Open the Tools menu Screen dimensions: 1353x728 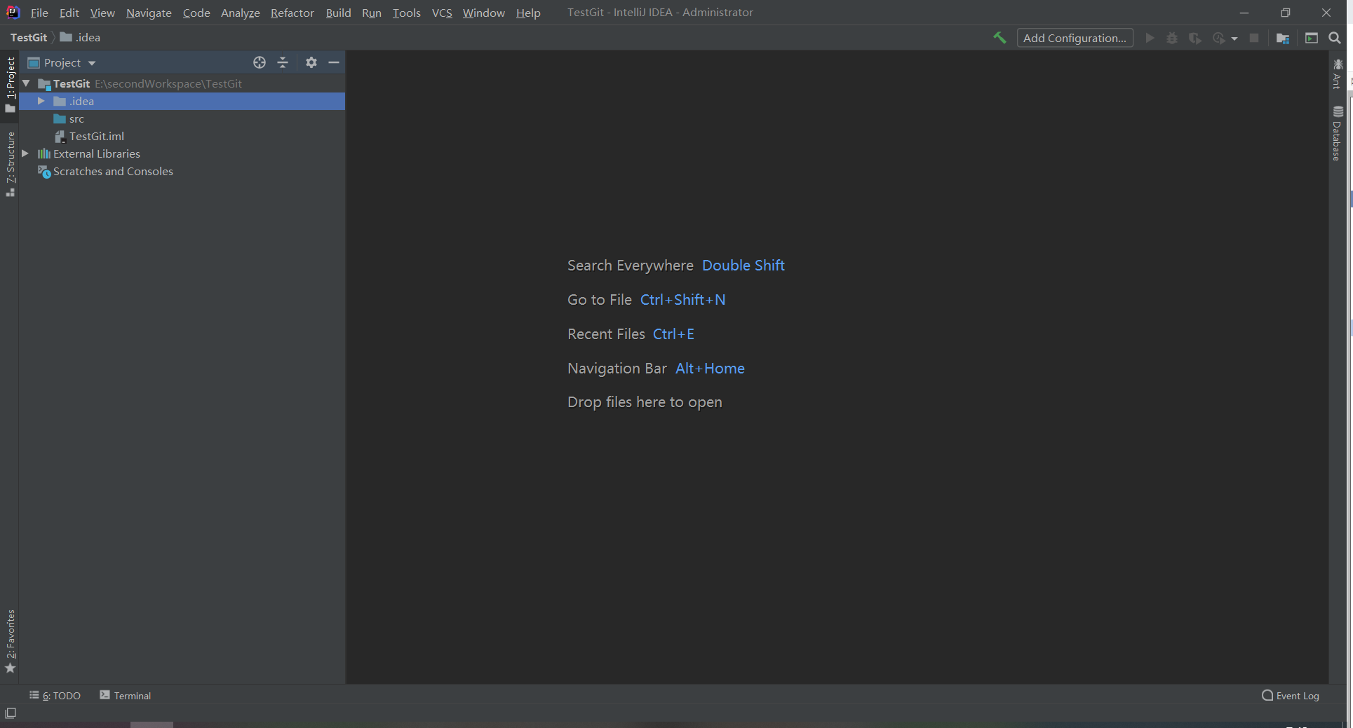[406, 13]
